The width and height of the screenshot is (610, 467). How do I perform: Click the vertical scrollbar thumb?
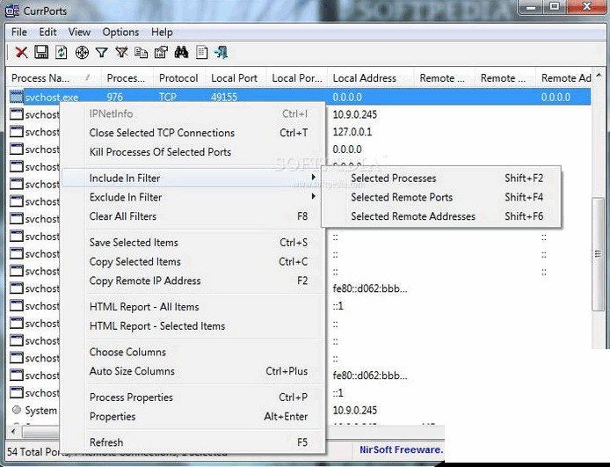[x=598, y=254]
